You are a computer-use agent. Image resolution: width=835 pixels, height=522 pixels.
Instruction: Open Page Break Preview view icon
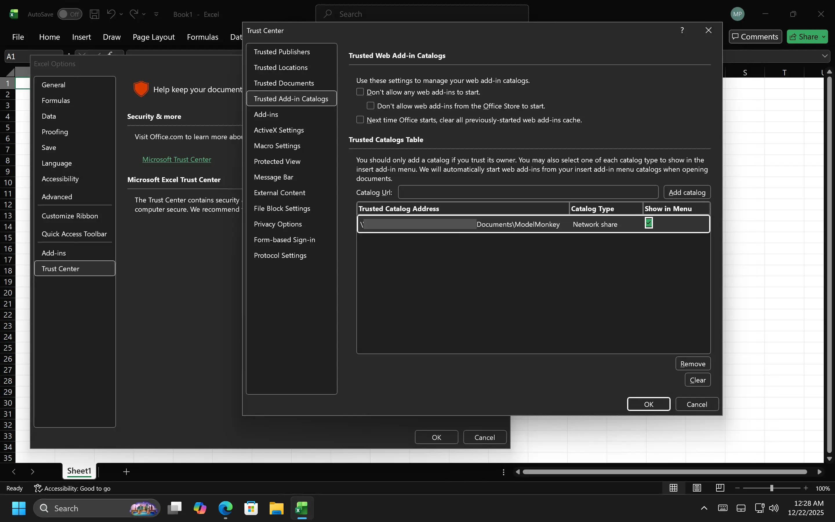[720, 488]
